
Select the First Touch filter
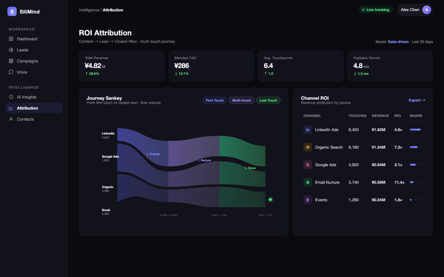215,100
